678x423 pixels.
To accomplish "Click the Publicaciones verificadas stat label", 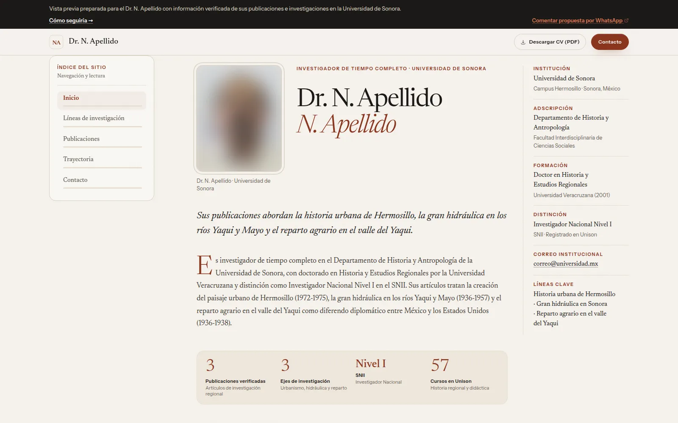I will click(x=235, y=381).
